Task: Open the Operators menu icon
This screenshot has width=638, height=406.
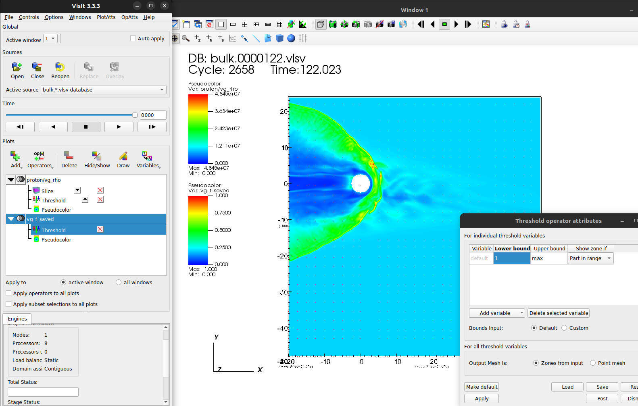Action: [40, 156]
